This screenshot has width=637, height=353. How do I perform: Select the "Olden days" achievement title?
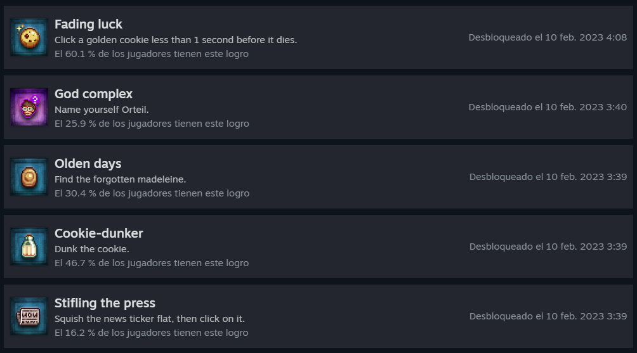coord(88,164)
